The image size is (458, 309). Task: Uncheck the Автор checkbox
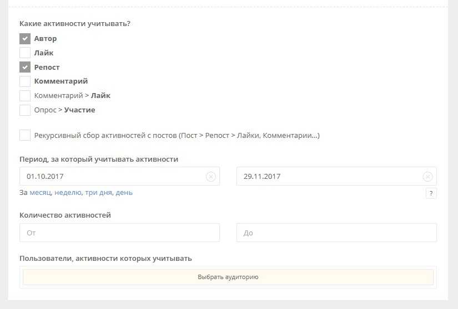pyautogui.click(x=25, y=39)
